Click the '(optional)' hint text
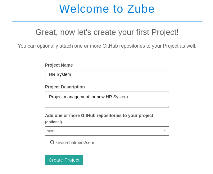Image resolution: width=213 pixels, height=174 pixels. pyautogui.click(x=53, y=122)
